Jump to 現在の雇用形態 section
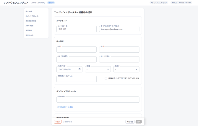The width and height of the screenshot is (198, 126). [x=31, y=21]
